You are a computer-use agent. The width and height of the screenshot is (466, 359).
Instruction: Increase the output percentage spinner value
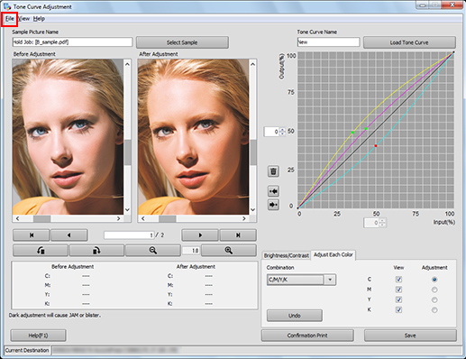[x=282, y=130]
